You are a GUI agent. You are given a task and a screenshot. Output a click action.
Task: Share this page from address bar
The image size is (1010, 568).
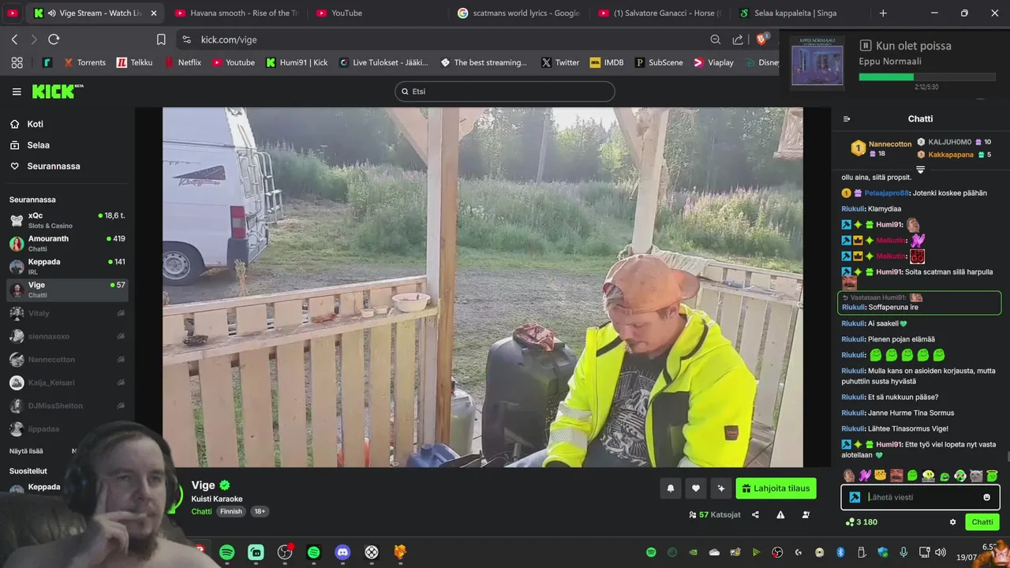738,39
